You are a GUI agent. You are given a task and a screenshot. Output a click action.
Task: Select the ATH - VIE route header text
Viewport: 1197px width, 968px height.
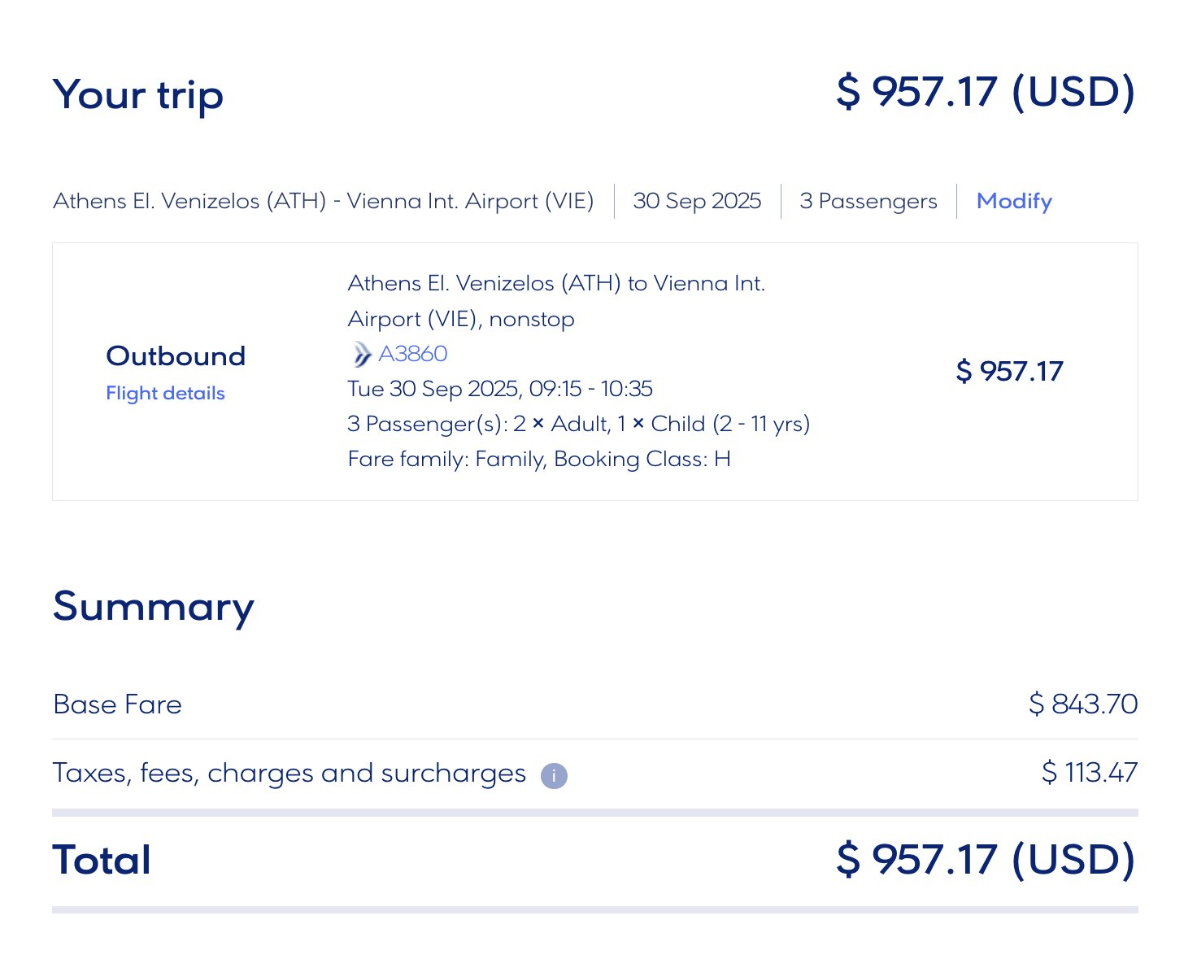click(323, 201)
